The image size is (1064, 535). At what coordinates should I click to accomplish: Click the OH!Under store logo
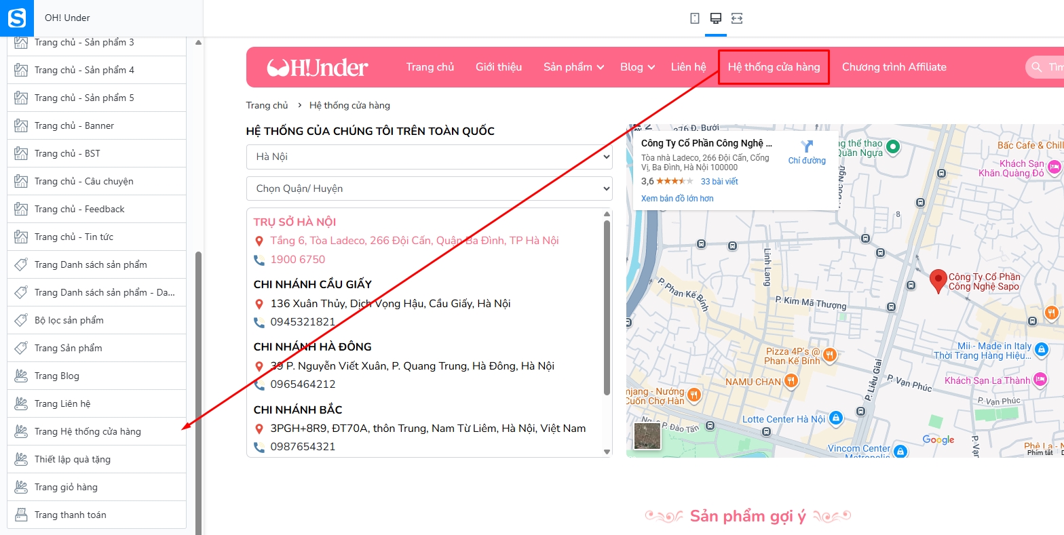coord(318,67)
